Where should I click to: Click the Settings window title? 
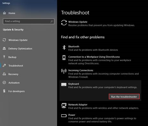6,3
